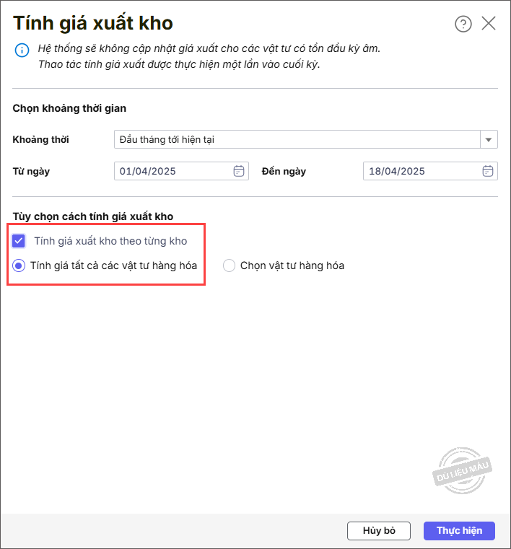This screenshot has height=549, width=511.
Task: Open the help question mark icon
Action: click(463, 24)
